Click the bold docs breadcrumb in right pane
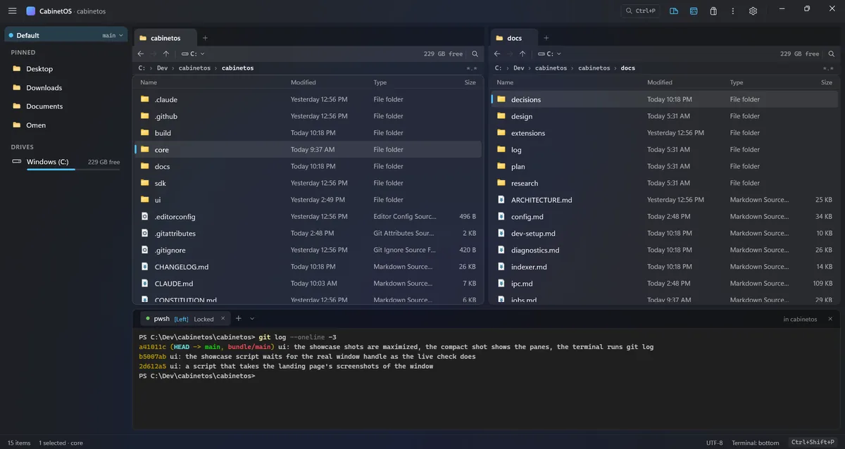845x449 pixels. pos(628,68)
